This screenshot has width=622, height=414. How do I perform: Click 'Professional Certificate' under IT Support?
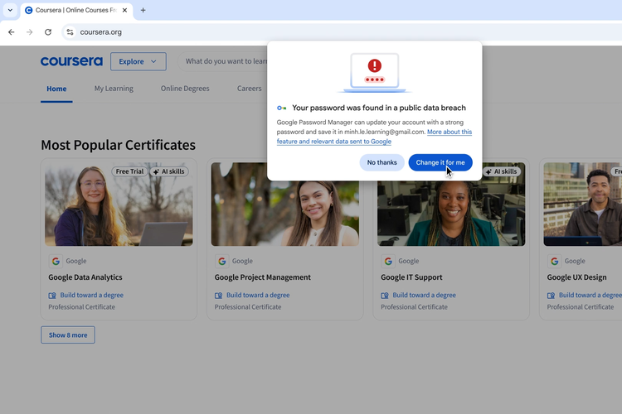[x=414, y=307]
